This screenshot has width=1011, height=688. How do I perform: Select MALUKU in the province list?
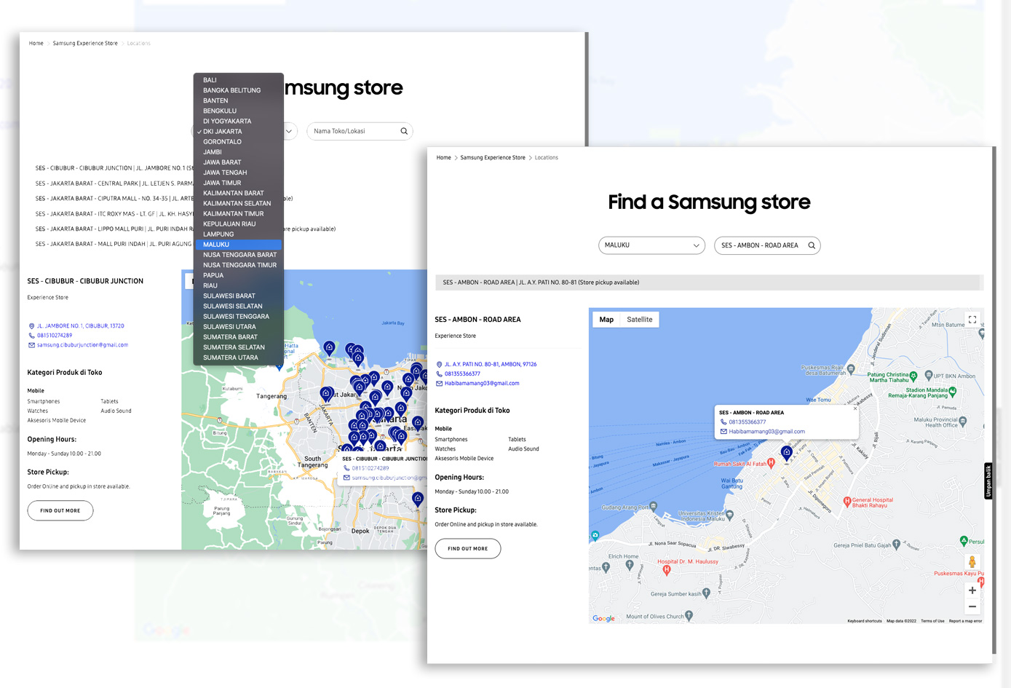coord(216,245)
